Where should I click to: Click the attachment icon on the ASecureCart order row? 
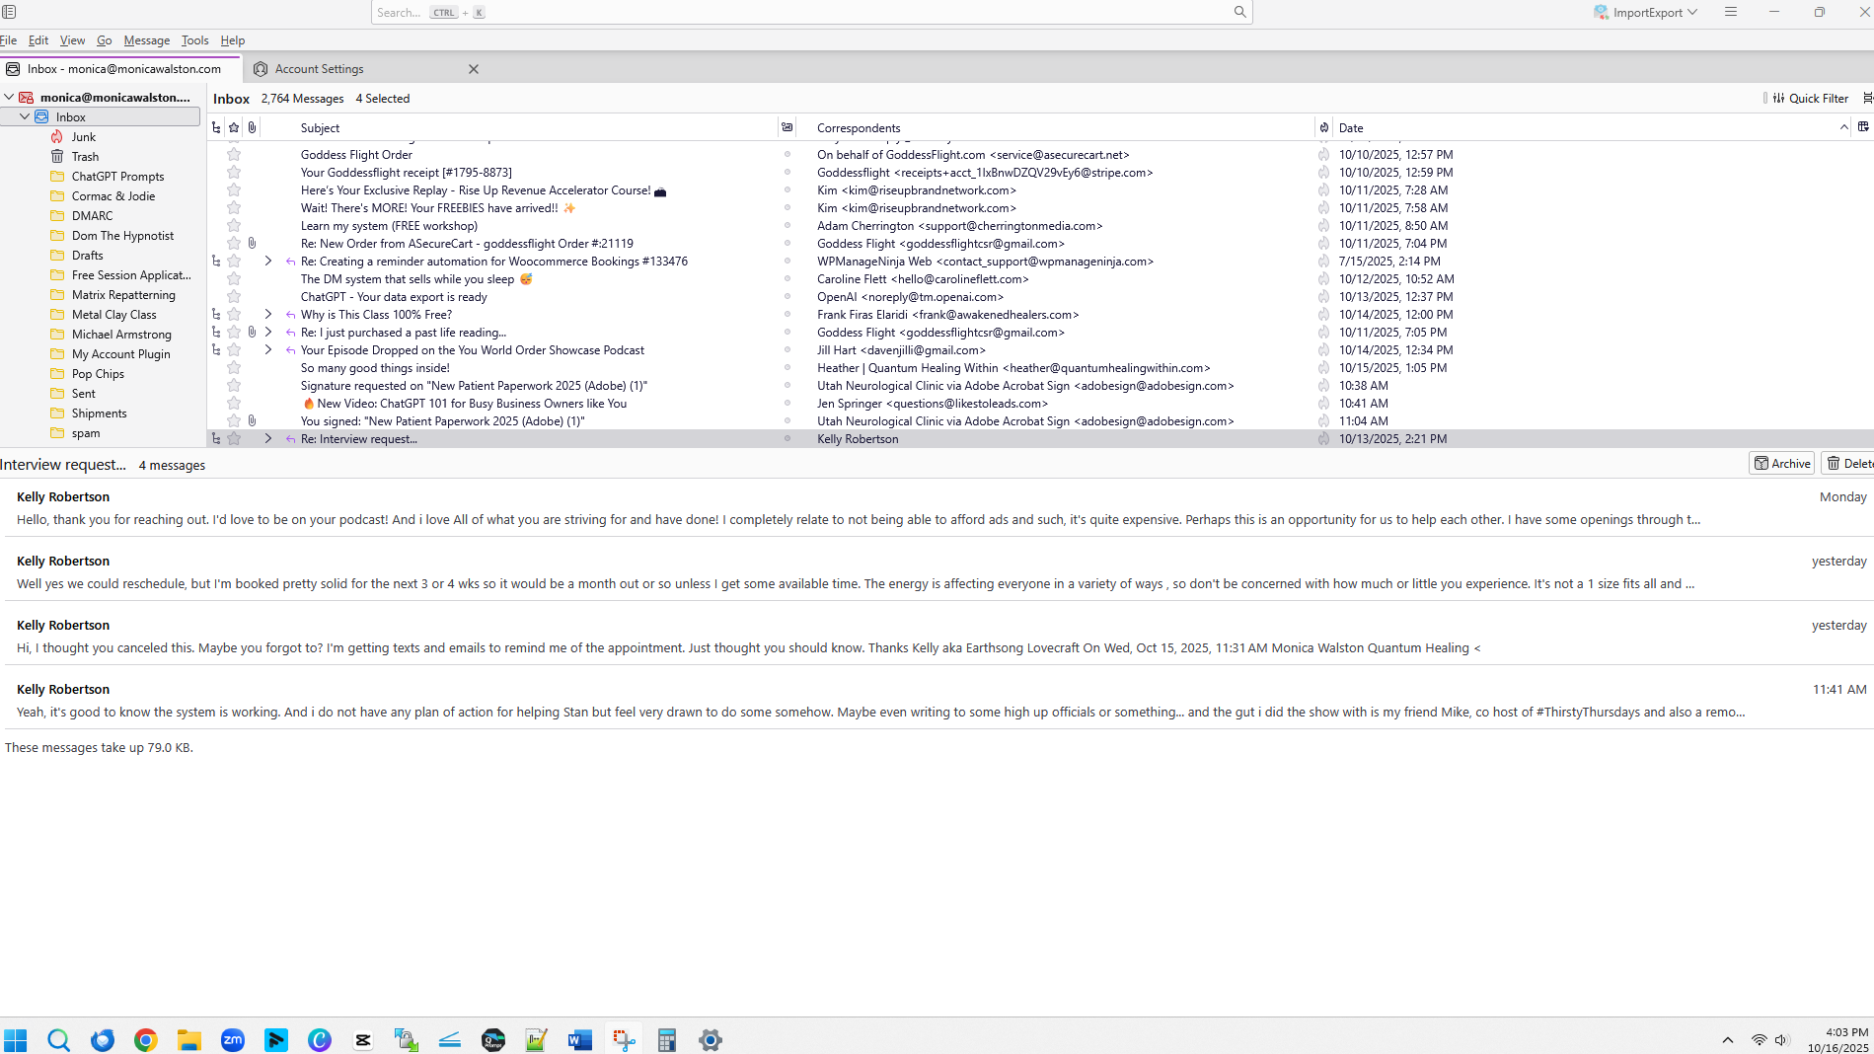(x=252, y=243)
